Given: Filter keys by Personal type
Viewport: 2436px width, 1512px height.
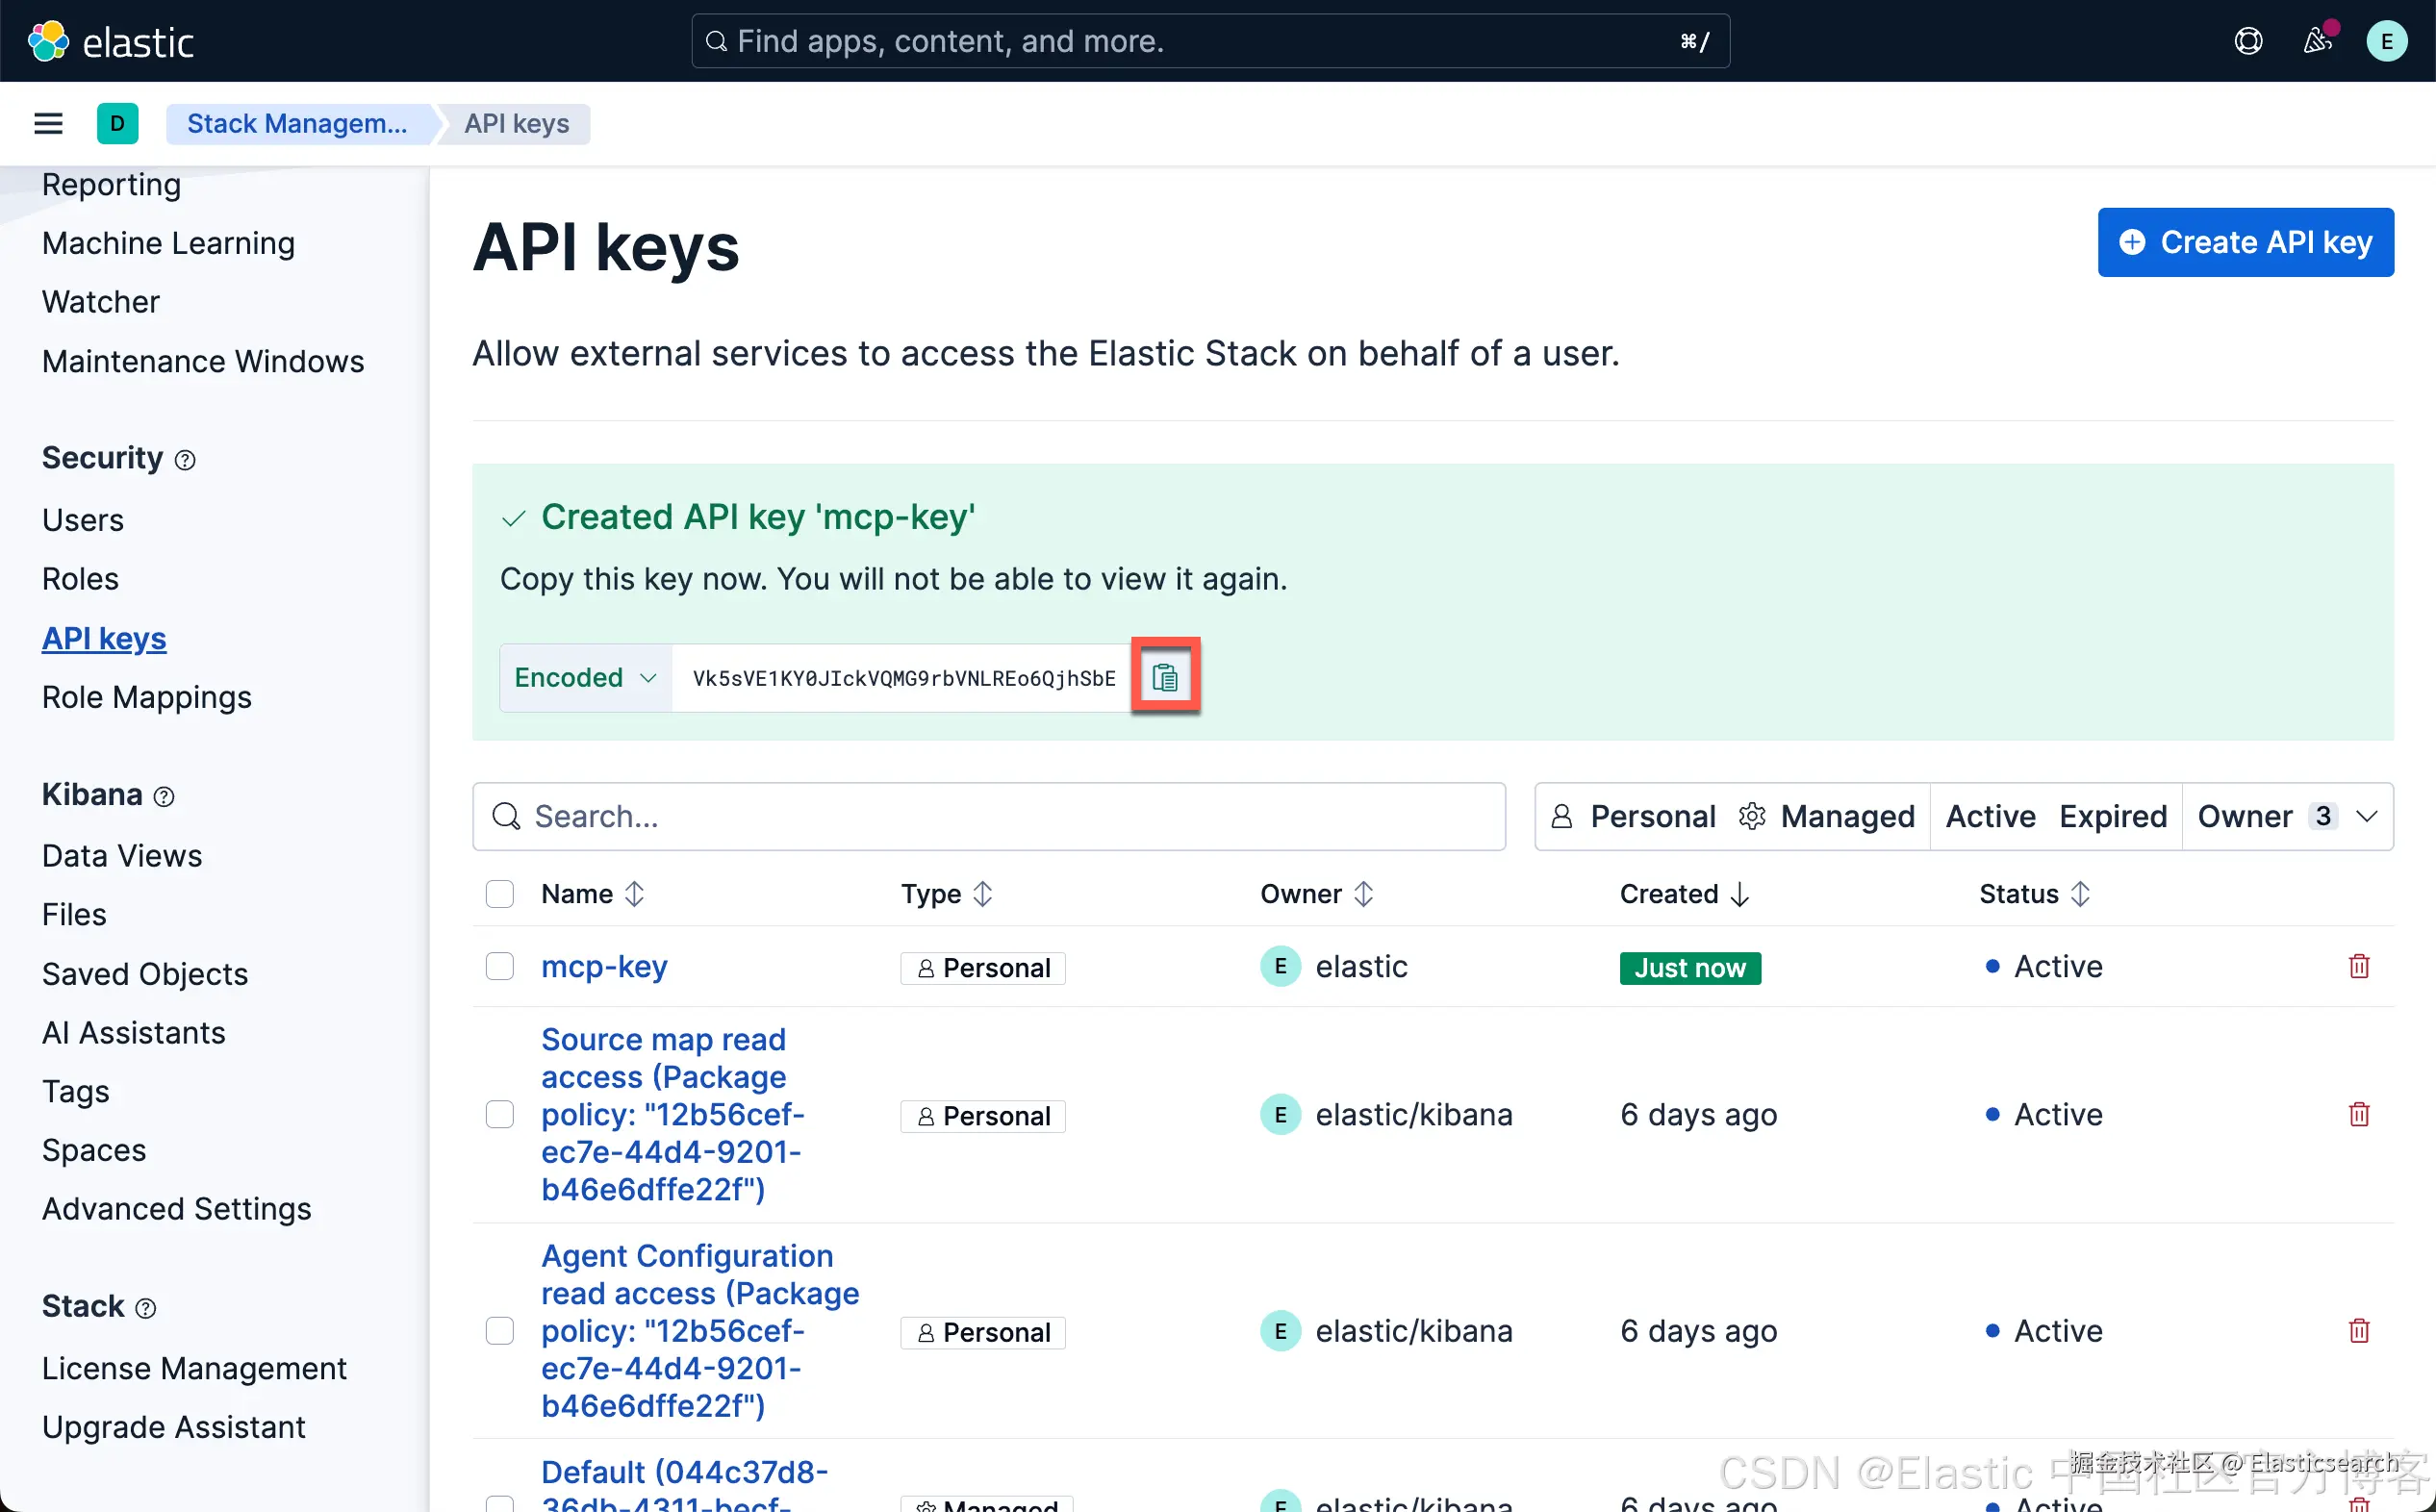Looking at the screenshot, I should [x=1634, y=816].
